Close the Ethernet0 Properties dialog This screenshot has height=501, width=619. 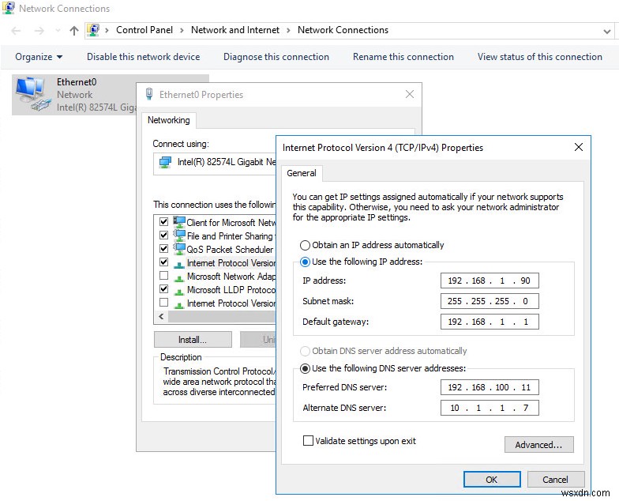(x=409, y=94)
